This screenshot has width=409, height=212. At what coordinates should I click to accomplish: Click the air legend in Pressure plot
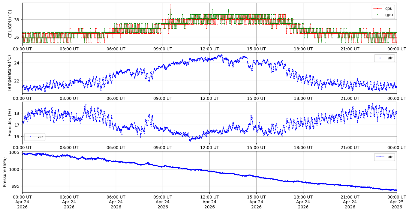click(384, 157)
